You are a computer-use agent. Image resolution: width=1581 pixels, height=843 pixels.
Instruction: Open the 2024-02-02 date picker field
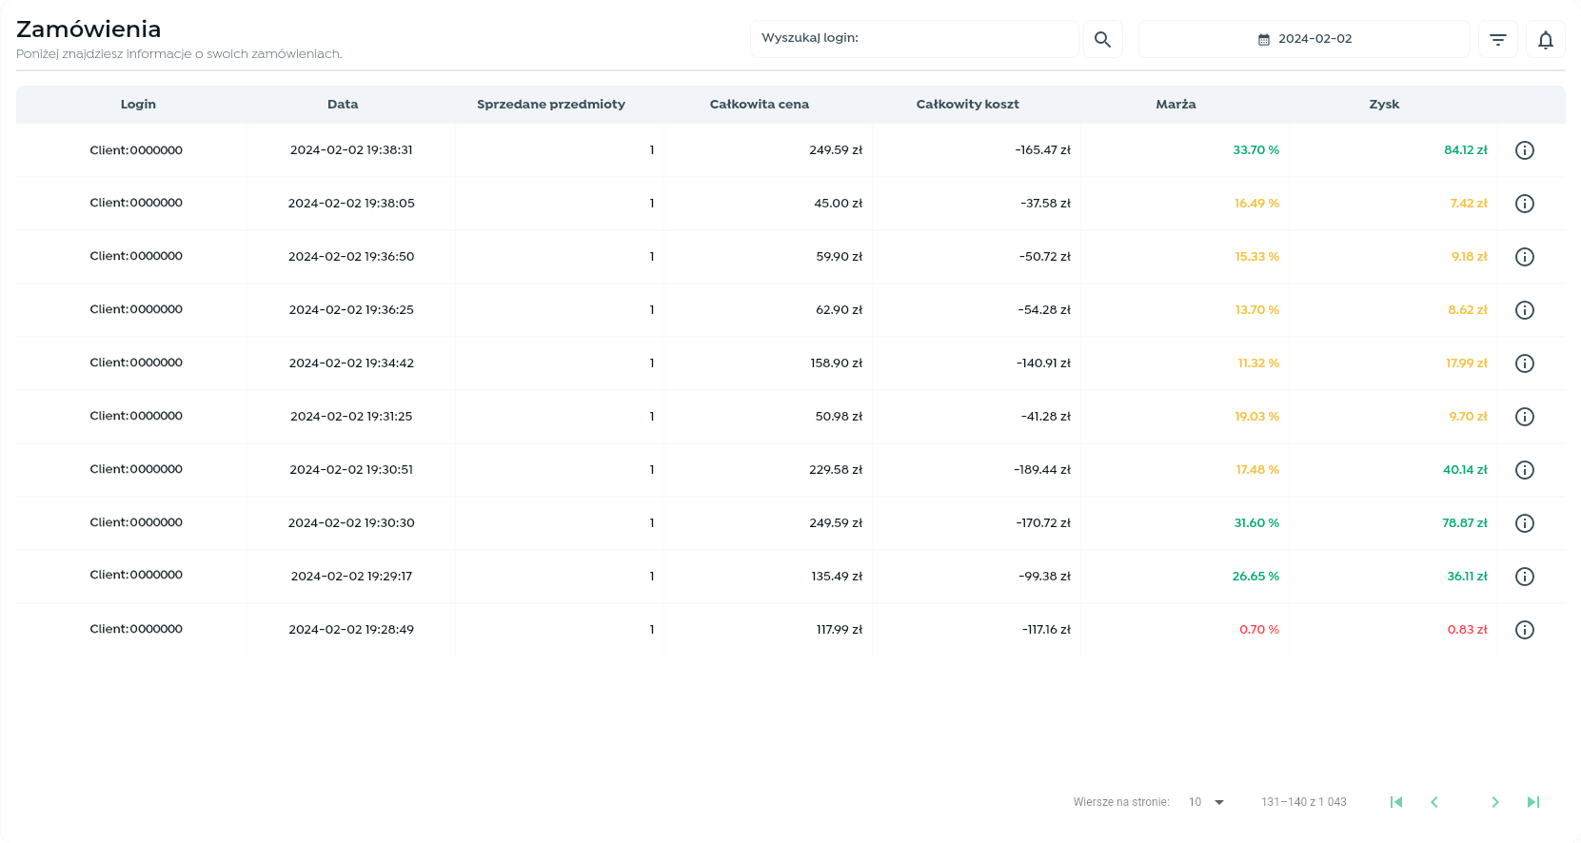[1304, 39]
